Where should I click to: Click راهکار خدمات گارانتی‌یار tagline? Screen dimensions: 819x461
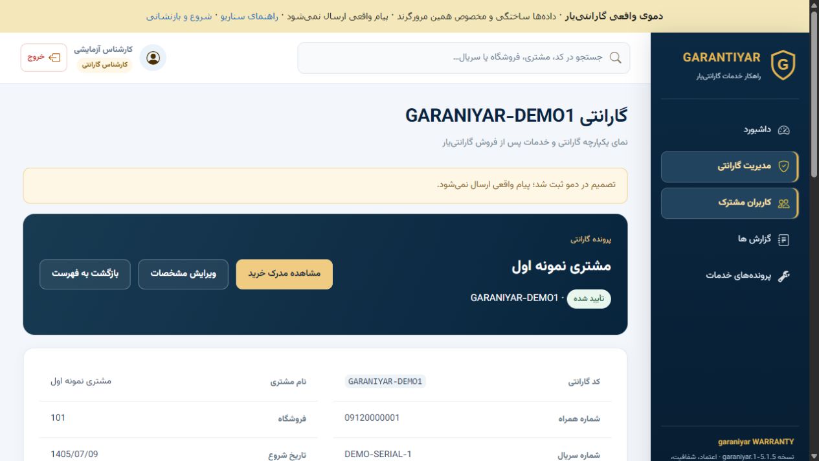pyautogui.click(x=728, y=76)
